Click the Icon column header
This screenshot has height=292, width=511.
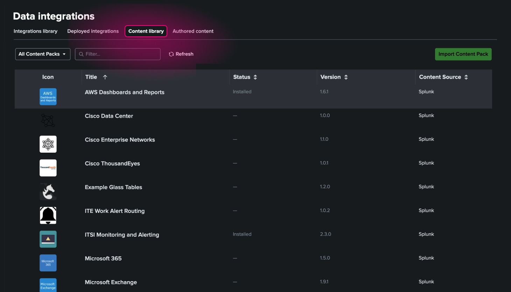point(48,77)
